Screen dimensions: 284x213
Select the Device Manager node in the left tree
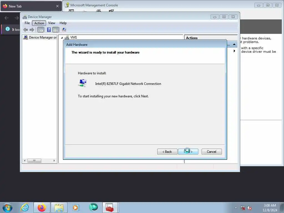tap(40, 37)
